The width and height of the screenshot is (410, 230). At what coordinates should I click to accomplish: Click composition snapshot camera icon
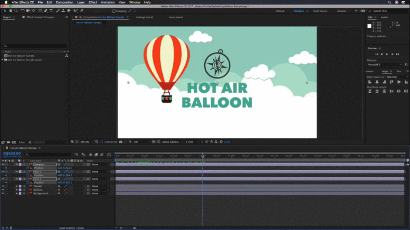tap(121, 142)
